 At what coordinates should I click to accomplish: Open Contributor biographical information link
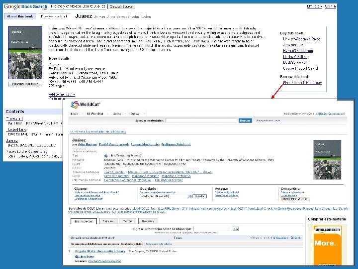point(128,180)
